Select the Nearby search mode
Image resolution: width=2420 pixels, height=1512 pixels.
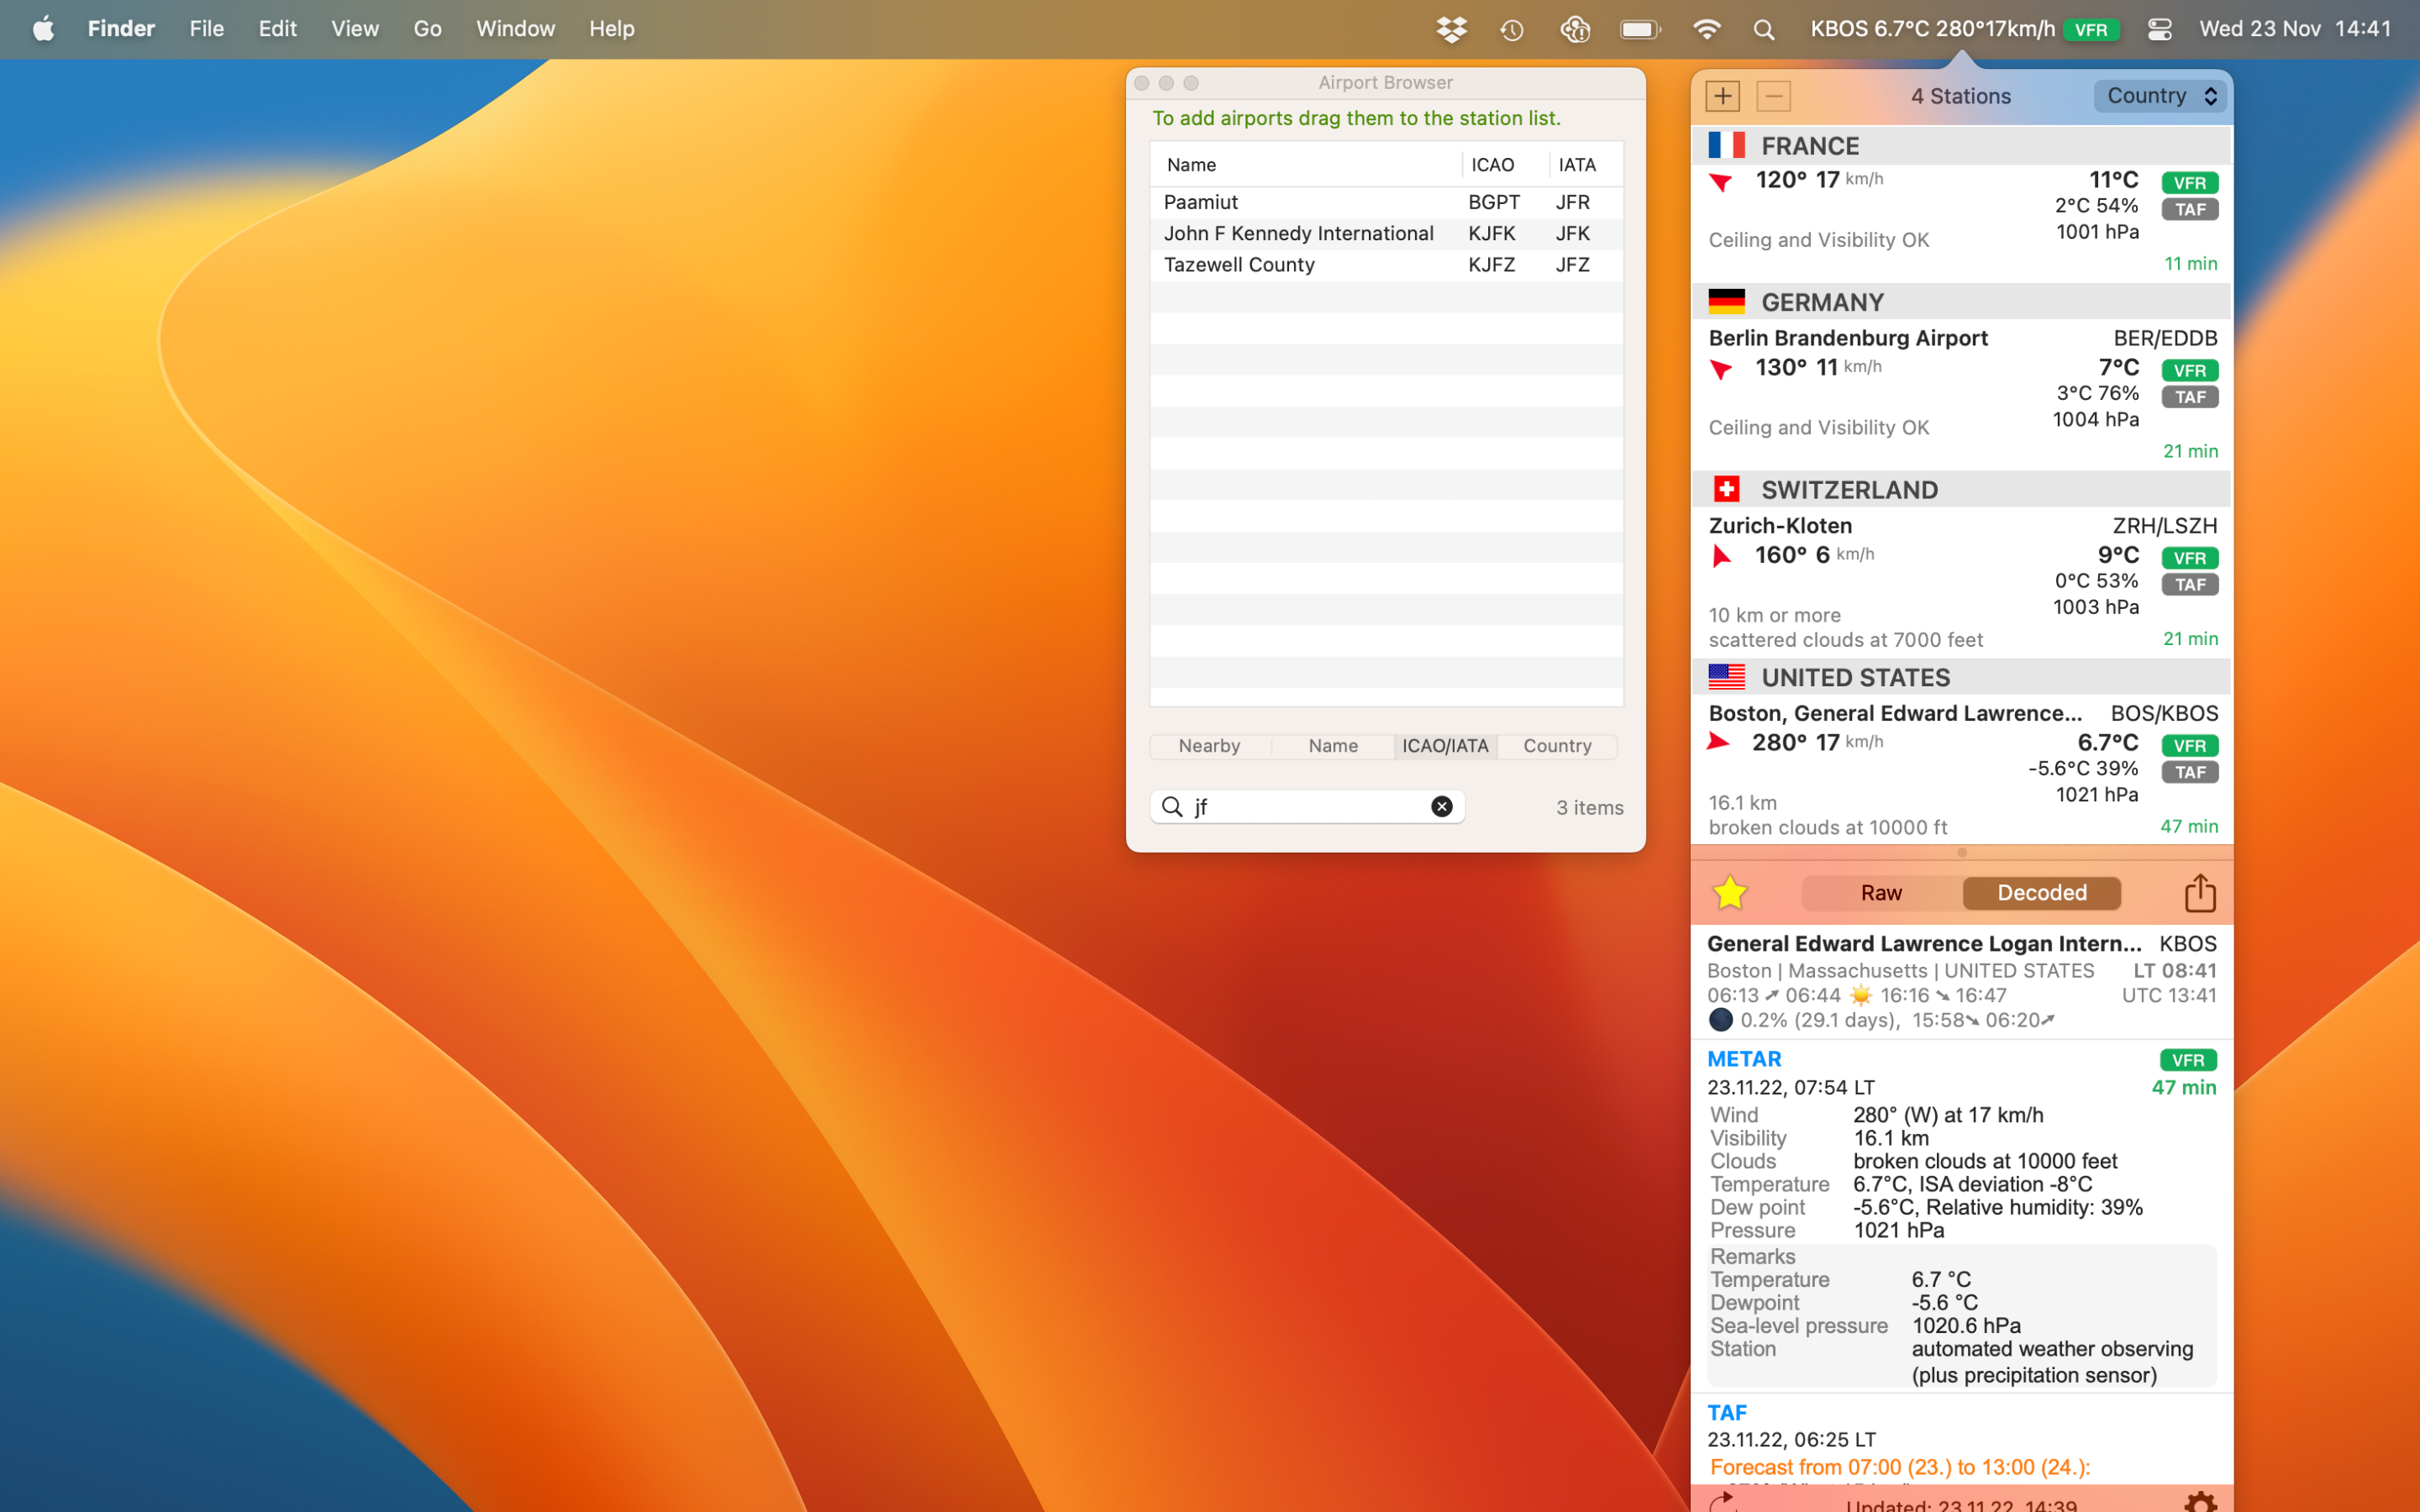tap(1209, 746)
